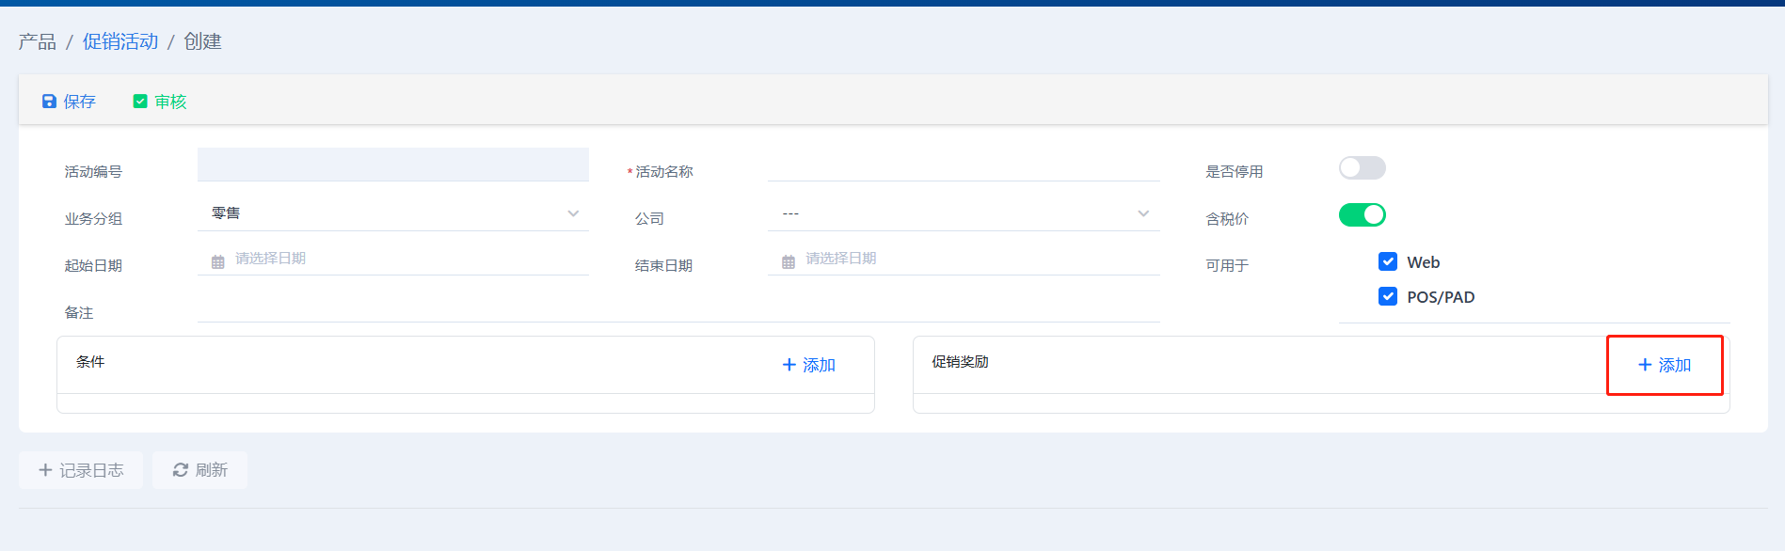Click the 促销奖励 panel title

(961, 362)
